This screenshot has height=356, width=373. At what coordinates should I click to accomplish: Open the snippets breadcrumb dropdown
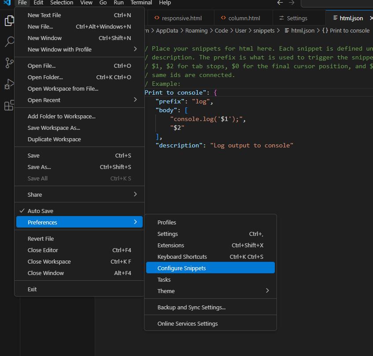click(264, 31)
